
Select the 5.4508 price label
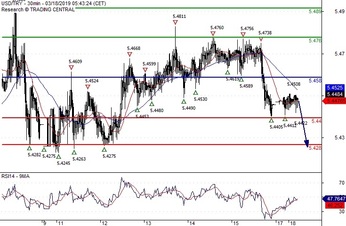tap(294, 84)
